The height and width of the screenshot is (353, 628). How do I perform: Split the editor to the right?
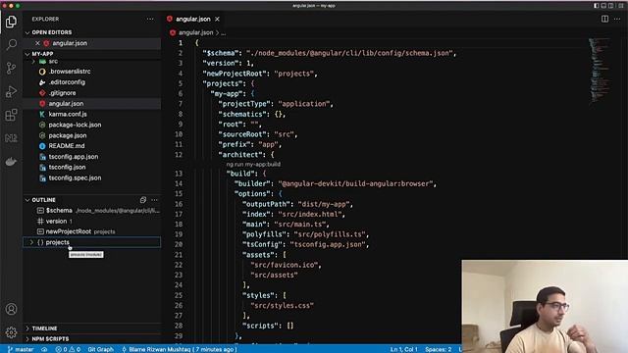tap(604, 19)
